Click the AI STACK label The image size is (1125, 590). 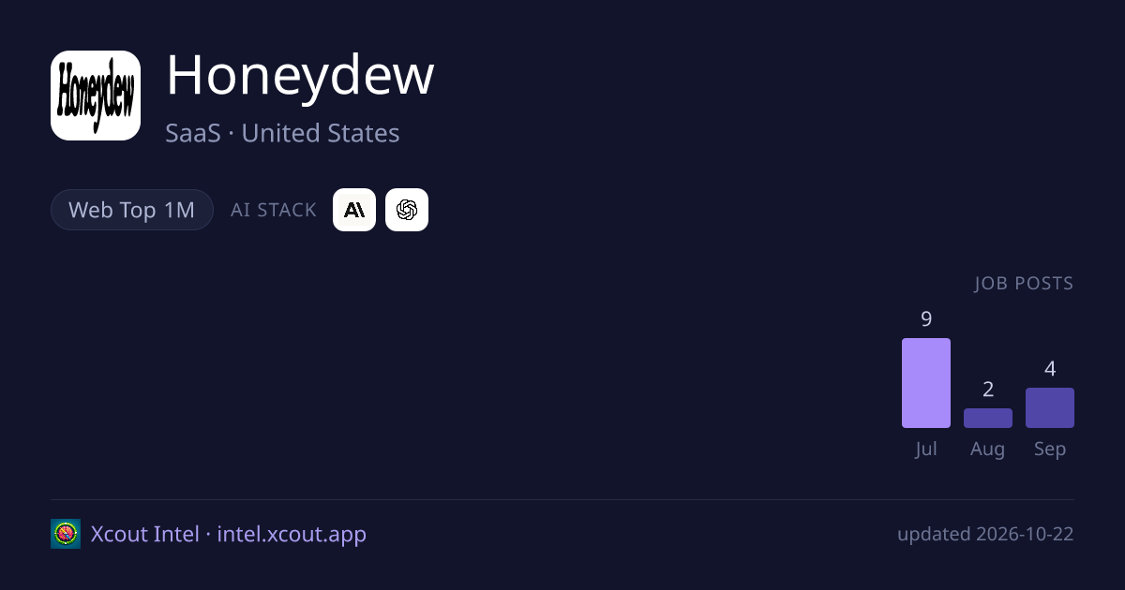pos(274,210)
